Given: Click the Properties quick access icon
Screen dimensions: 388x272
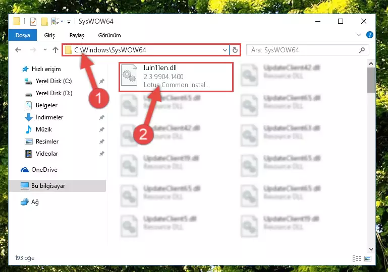Looking at the screenshot, I should click(x=33, y=22).
